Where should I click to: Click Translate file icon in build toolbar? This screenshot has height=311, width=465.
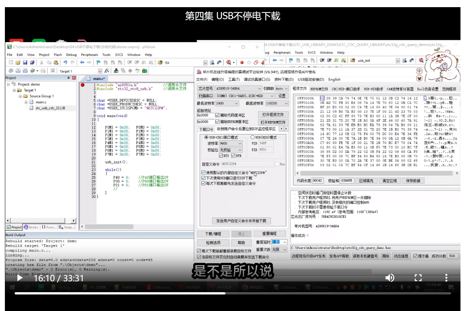point(11,71)
